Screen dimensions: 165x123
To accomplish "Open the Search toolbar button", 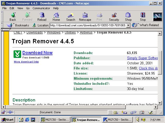I will tap(71, 17).
